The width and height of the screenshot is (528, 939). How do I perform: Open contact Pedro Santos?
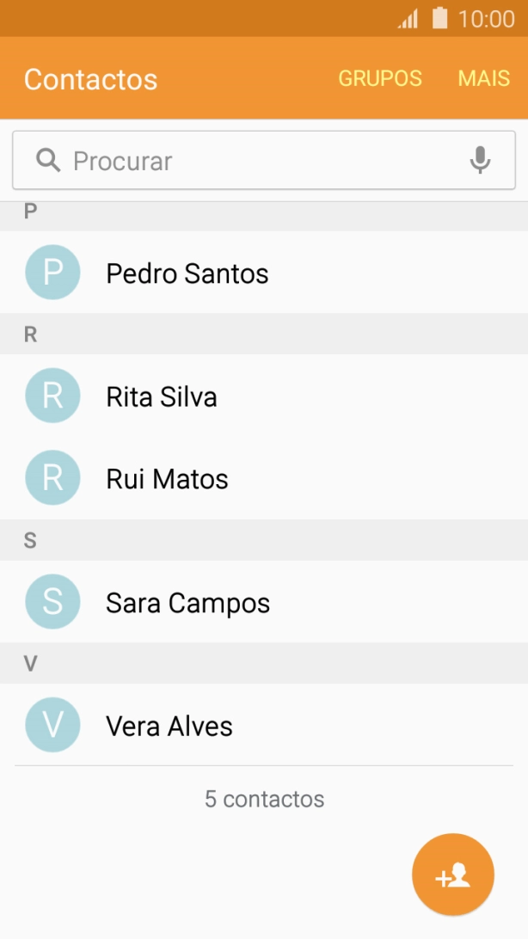(x=187, y=273)
